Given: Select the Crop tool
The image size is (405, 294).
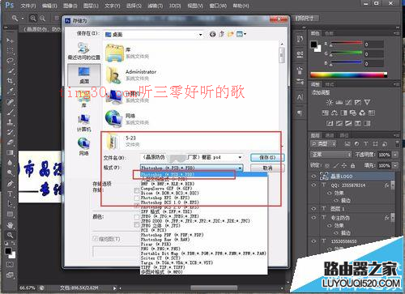Looking at the screenshot, I should coord(10,81).
